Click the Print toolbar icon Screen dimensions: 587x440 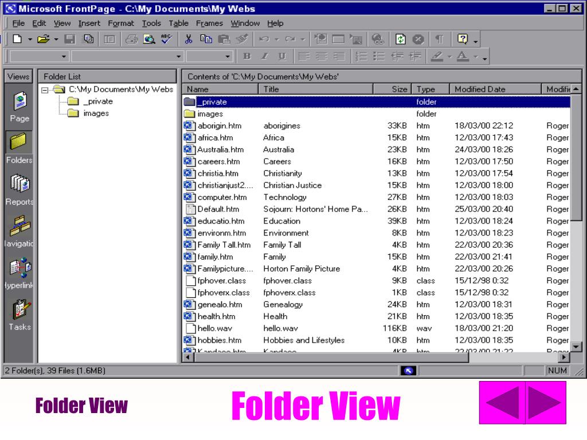click(131, 39)
